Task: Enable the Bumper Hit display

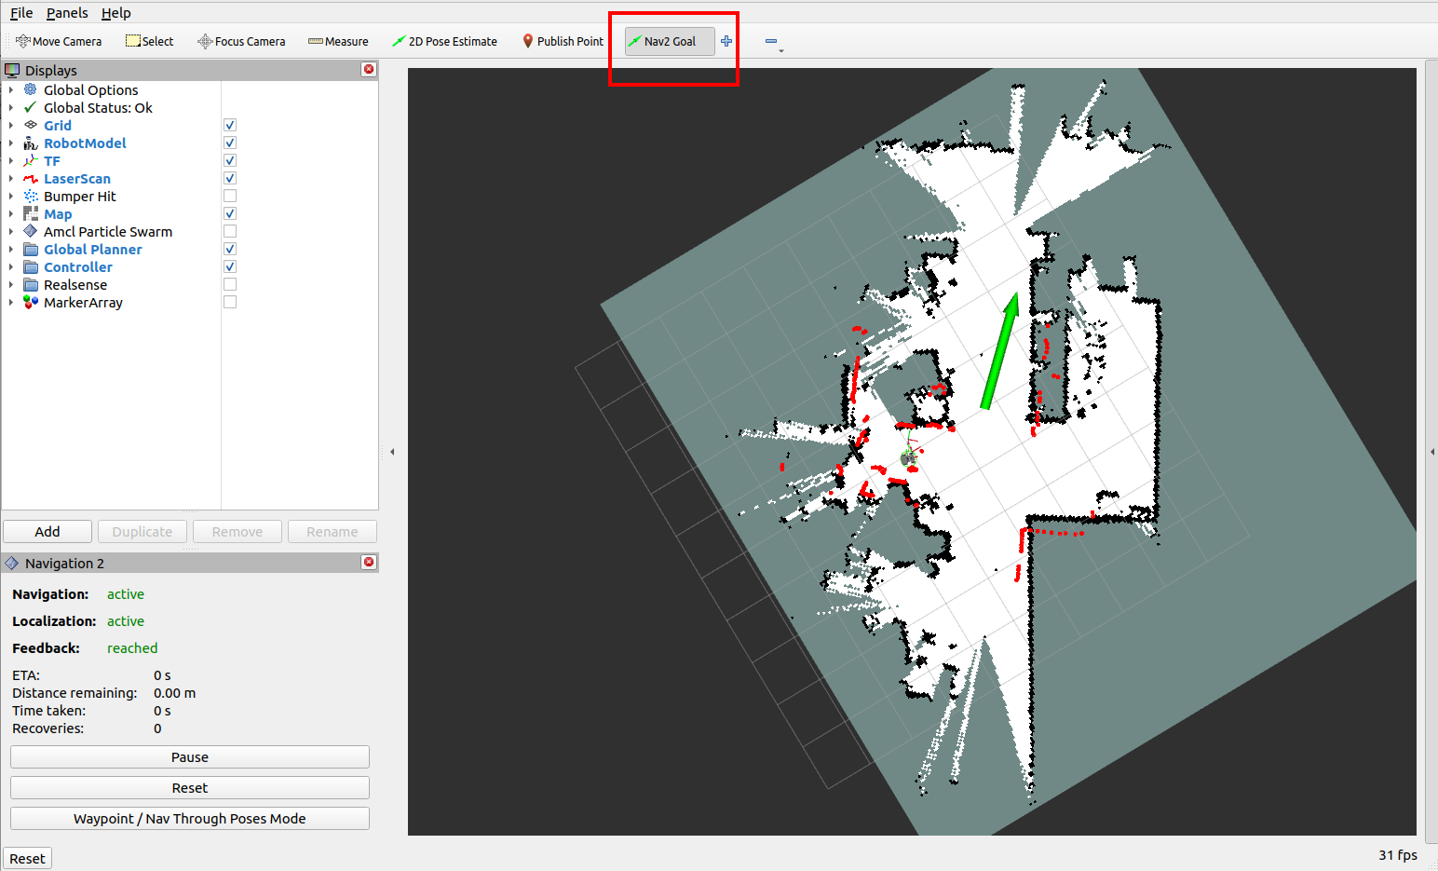Action: coord(230,197)
